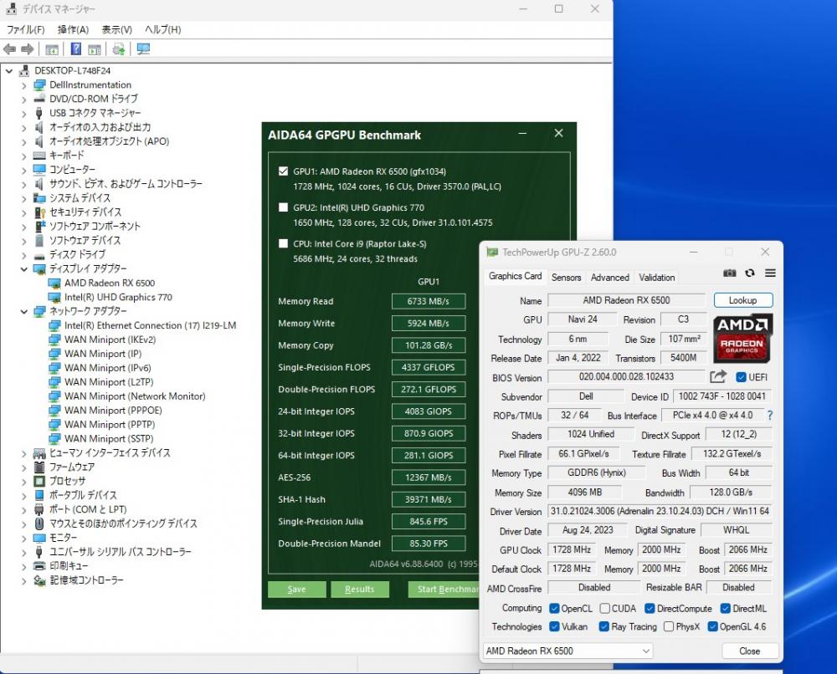Collapse the ディスプレイ アダプター node

coord(24,269)
